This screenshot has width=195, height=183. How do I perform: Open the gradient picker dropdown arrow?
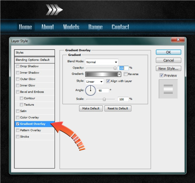119,74
